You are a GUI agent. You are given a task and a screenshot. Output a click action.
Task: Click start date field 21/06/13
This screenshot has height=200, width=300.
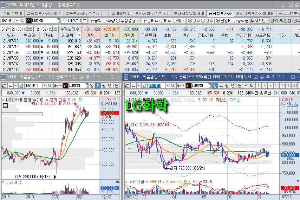pos(19,29)
